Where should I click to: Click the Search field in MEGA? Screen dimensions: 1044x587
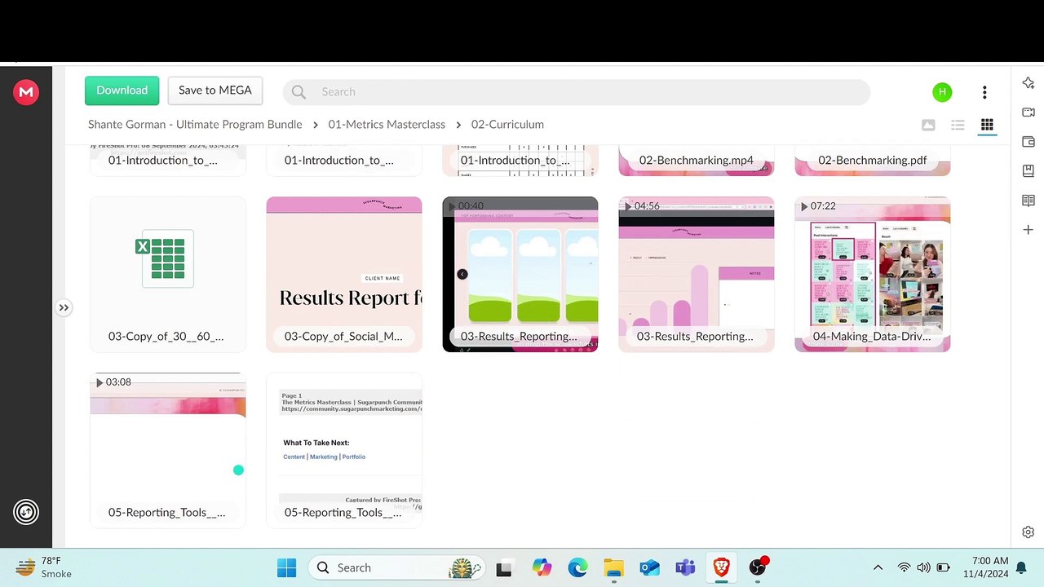(x=576, y=92)
